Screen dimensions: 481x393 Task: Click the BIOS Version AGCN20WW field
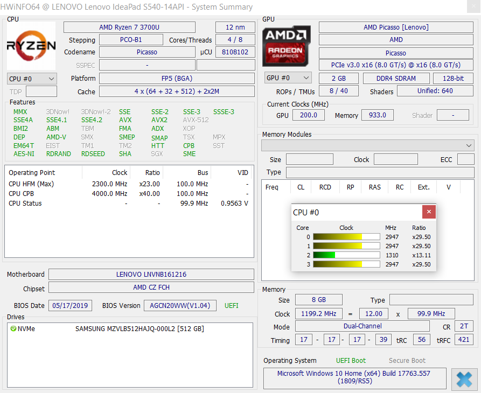pos(182,306)
